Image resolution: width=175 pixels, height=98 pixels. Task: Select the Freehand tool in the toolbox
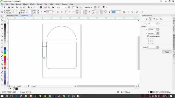pos(2,33)
